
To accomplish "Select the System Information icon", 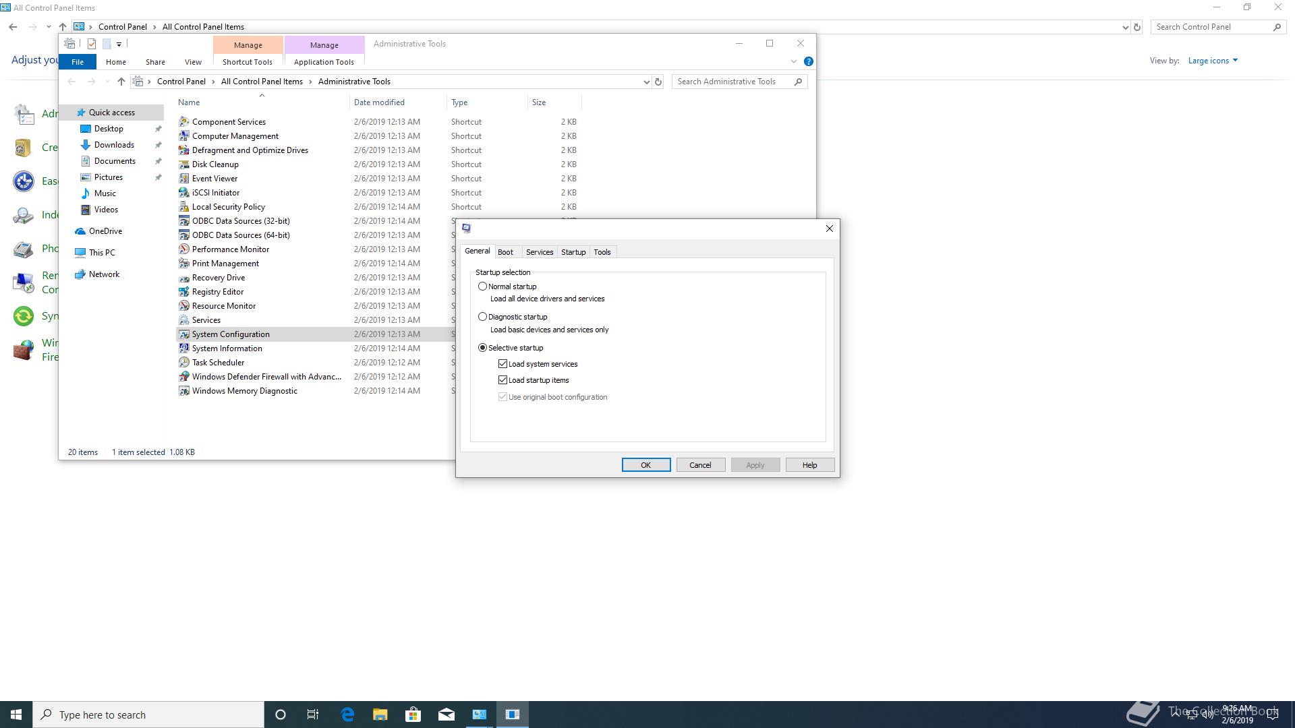I will (183, 348).
